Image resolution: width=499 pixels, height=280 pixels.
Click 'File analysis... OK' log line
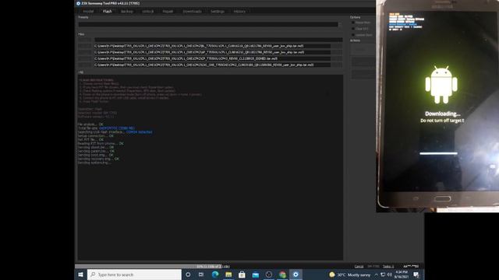point(90,124)
